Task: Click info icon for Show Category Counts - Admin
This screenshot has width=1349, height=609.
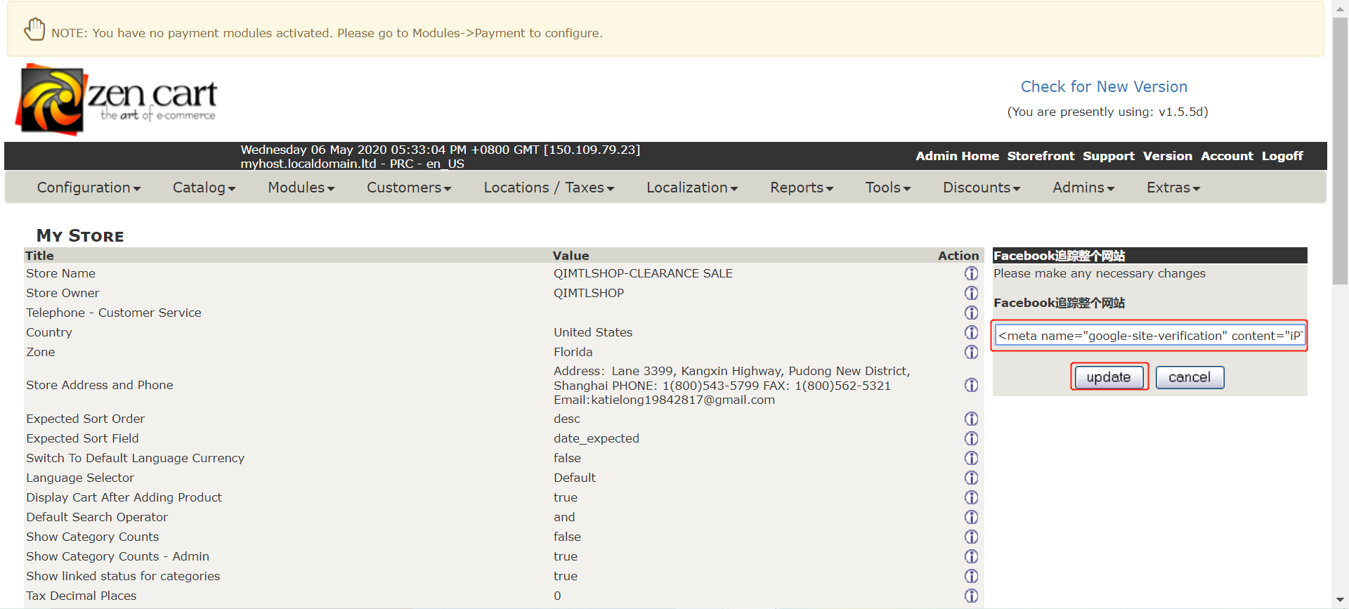Action: 971,556
